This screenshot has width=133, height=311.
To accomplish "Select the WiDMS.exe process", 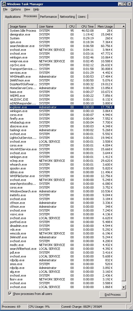I will pyautogui.click(x=62, y=96).
